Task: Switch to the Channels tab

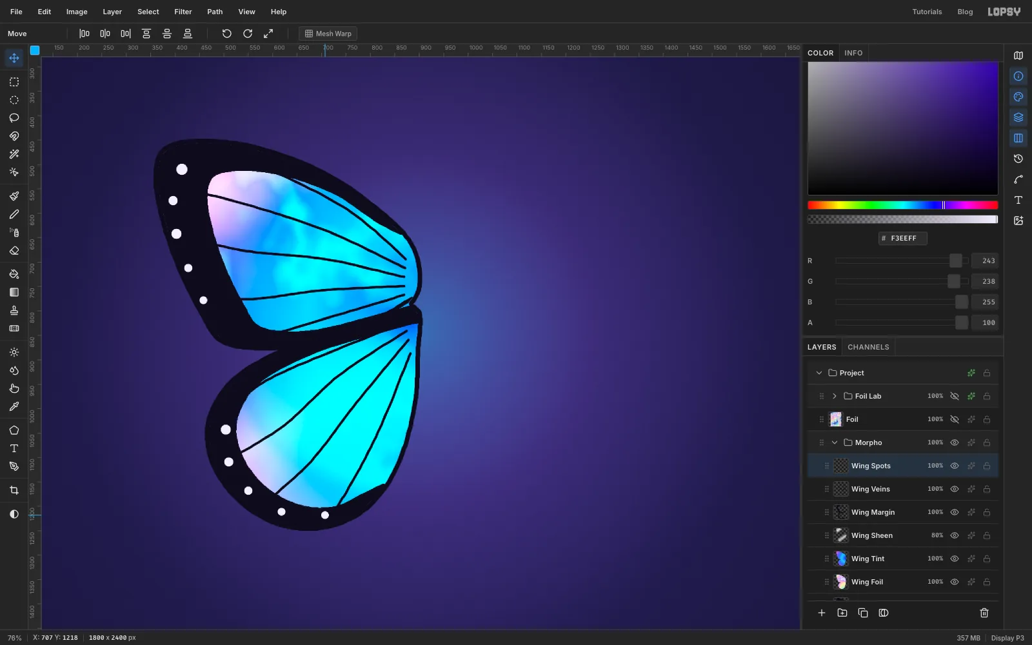Action: coord(868,347)
